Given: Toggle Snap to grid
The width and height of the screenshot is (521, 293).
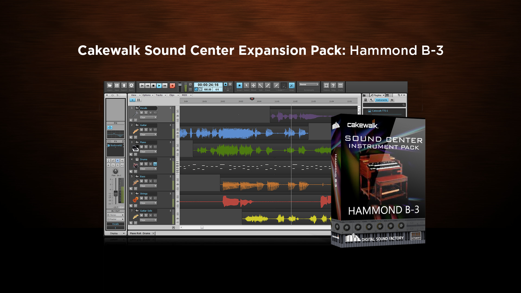Looking at the screenshot, I should click(x=291, y=85).
